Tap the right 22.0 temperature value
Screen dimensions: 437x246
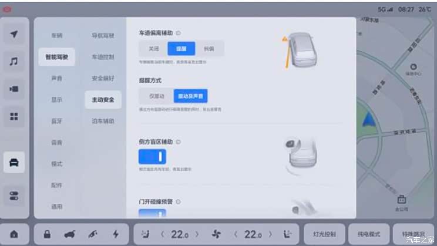[x=253, y=235]
